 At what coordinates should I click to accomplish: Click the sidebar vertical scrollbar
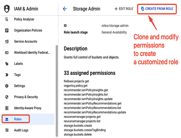point(57,91)
